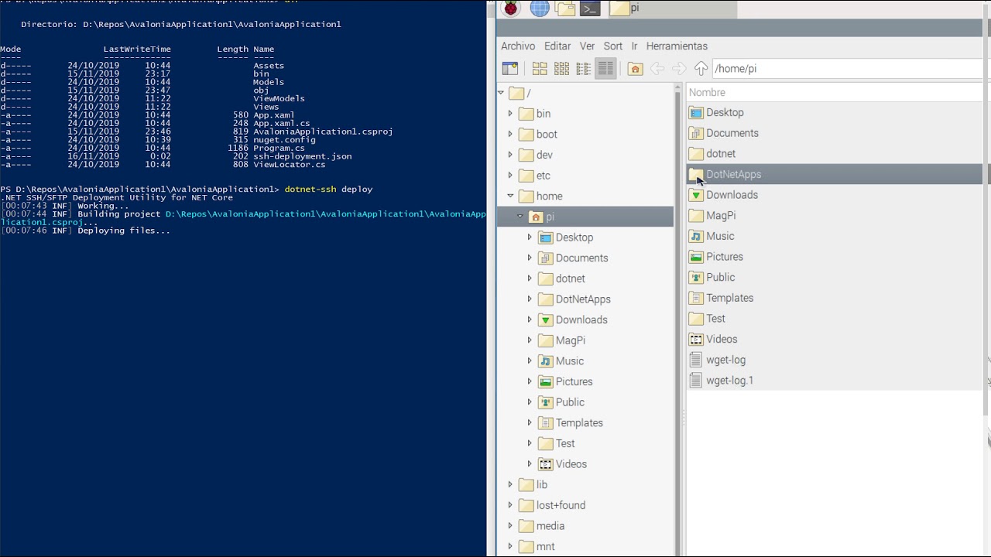This screenshot has width=991, height=557.
Task: Expand the dev tree node
Action: (x=510, y=155)
